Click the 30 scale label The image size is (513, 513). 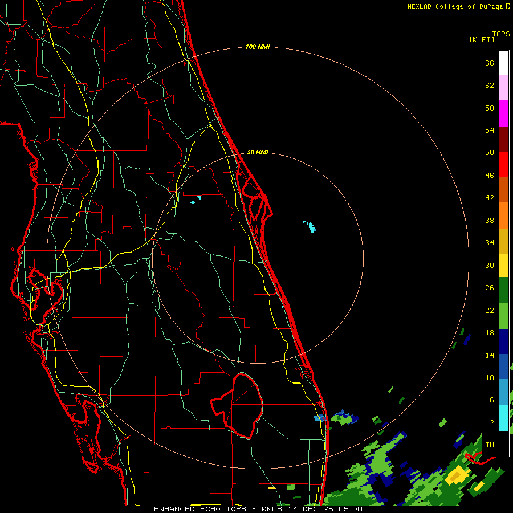(x=490, y=265)
